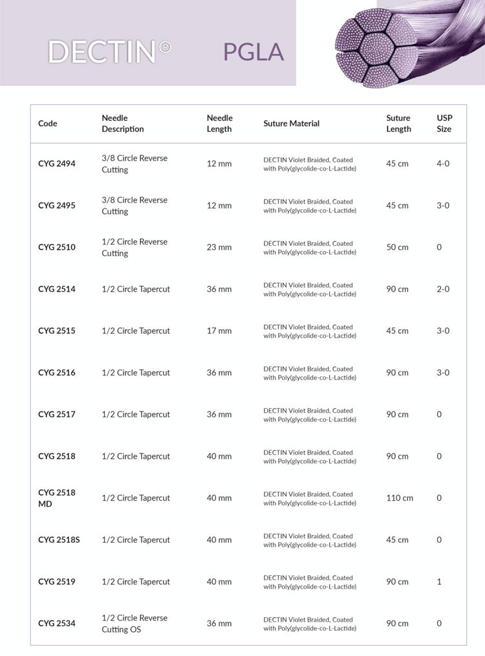Click the Suture Length column header

[398, 124]
